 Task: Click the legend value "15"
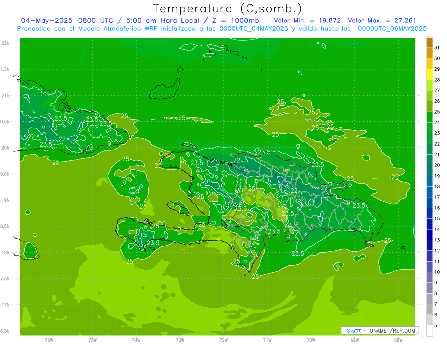click(437, 218)
